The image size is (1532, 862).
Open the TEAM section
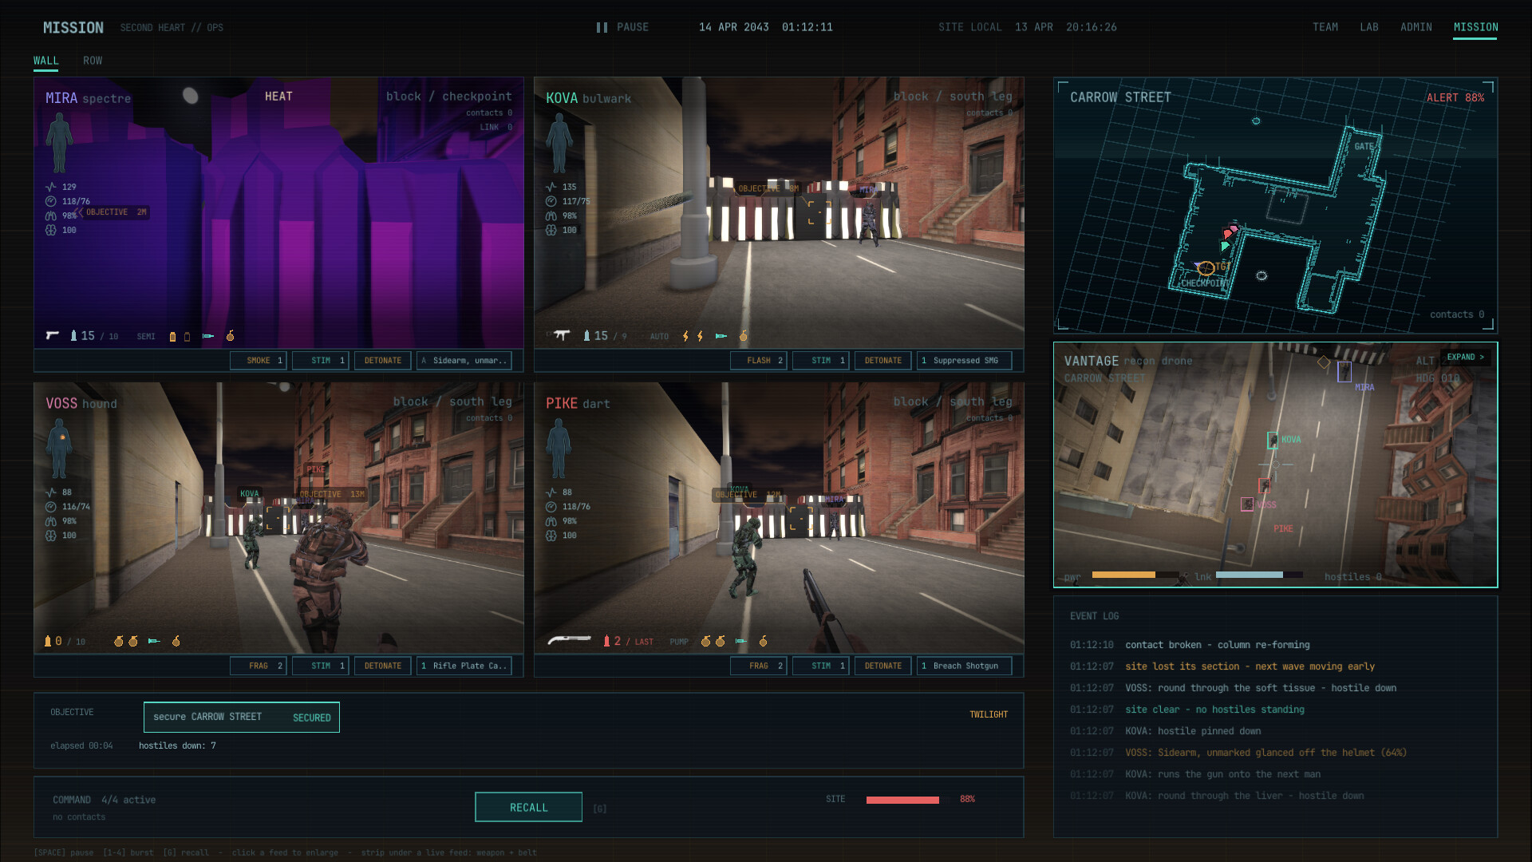coord(1325,27)
